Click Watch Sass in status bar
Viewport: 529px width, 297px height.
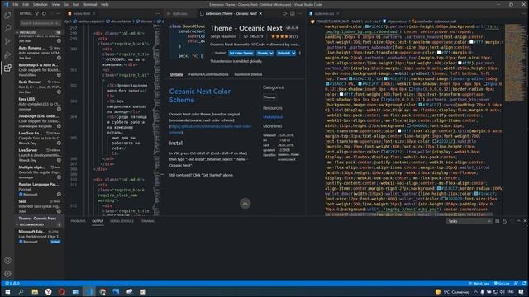[x=479, y=283]
